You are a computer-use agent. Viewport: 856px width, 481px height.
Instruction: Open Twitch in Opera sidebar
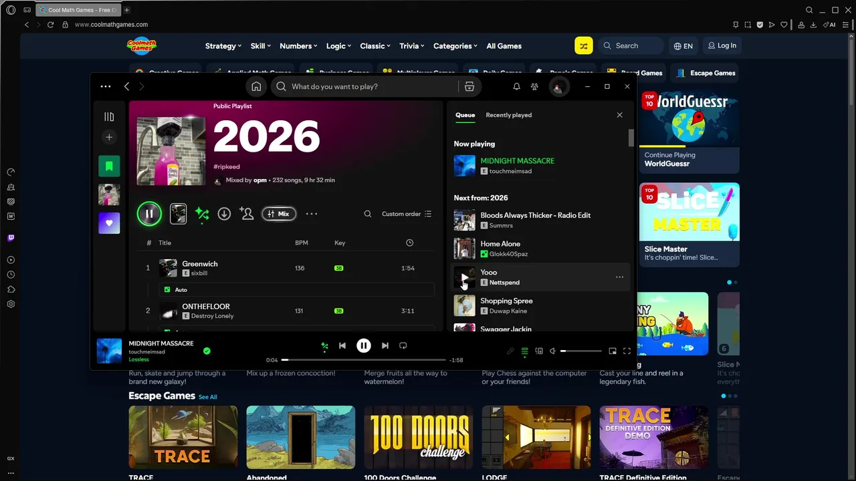(11, 238)
